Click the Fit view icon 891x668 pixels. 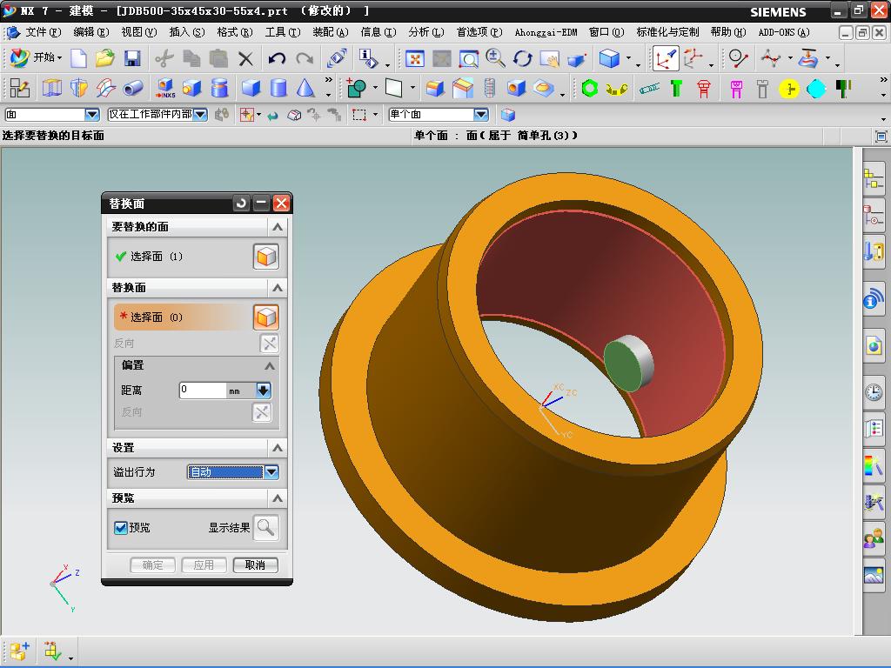coord(415,58)
